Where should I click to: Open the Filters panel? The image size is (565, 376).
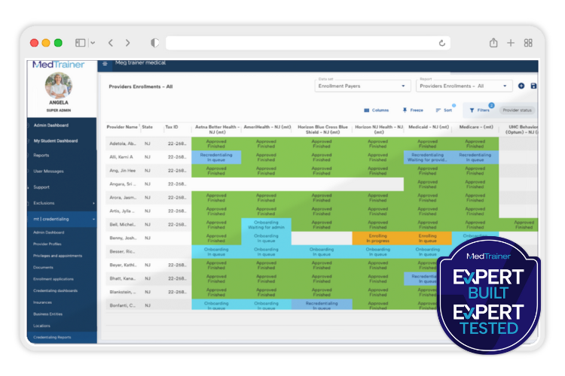point(479,110)
